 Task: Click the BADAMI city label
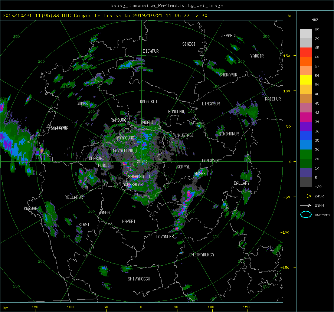click(x=147, y=122)
